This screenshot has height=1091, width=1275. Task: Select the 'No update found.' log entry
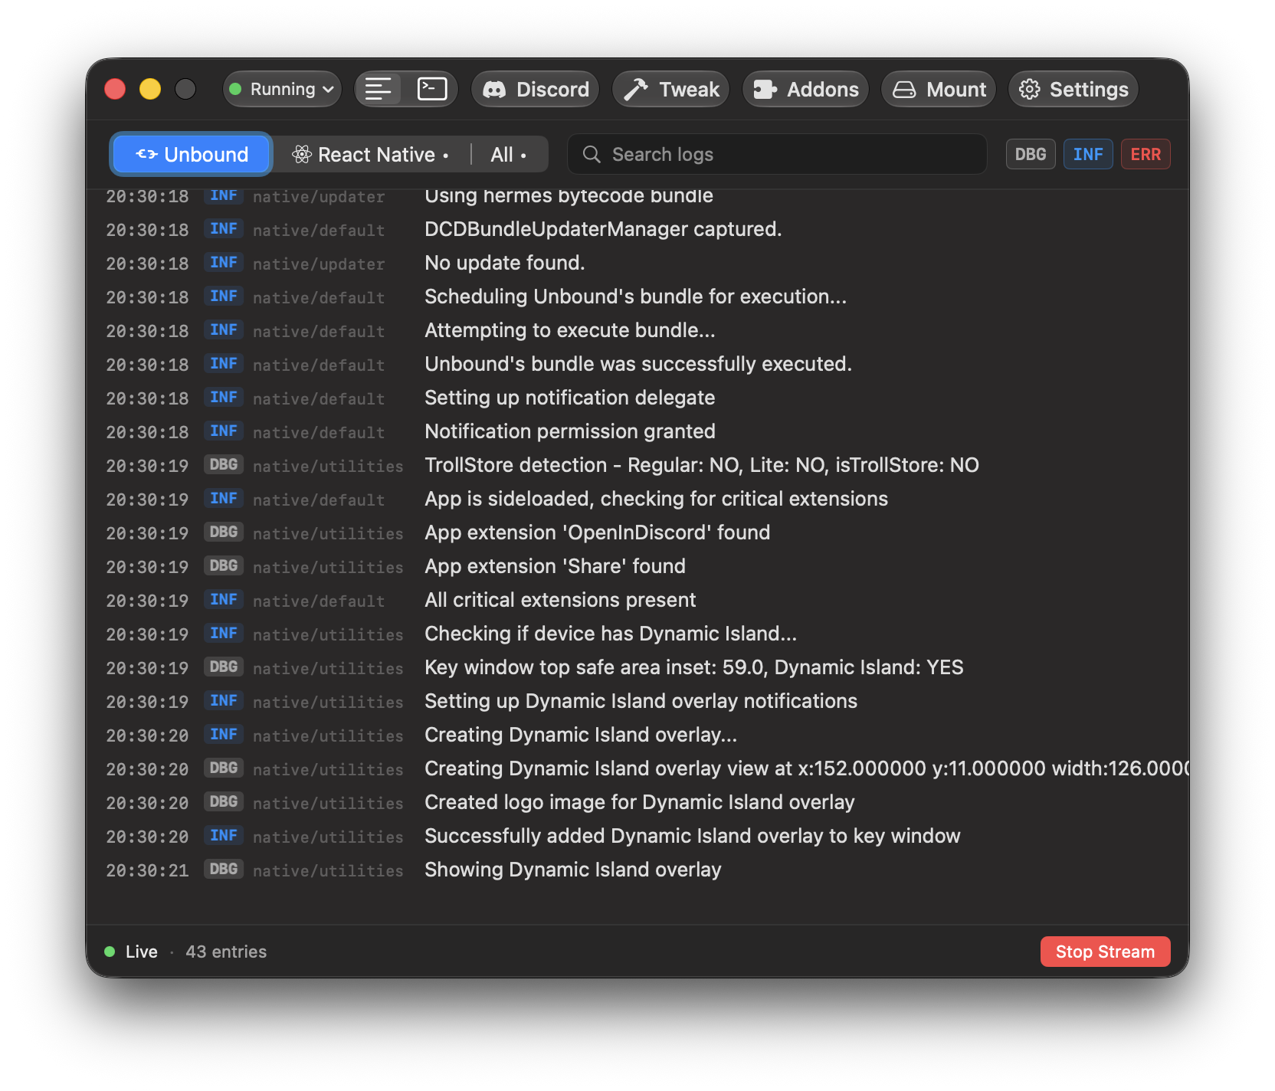tap(637, 264)
